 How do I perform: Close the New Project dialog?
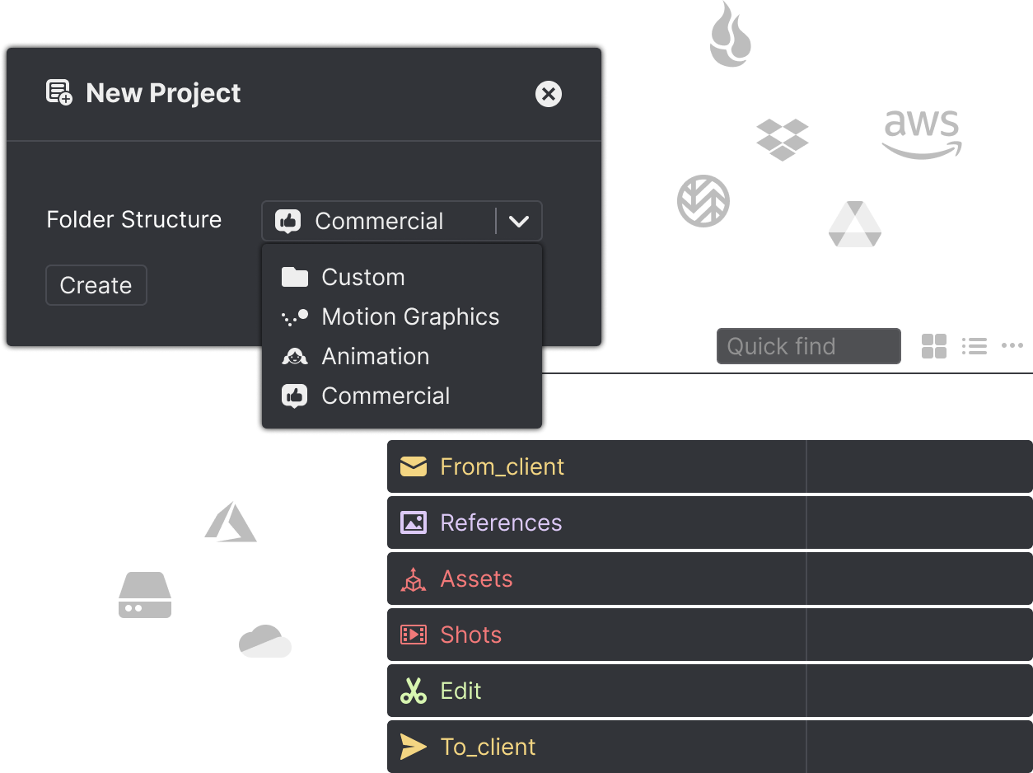tap(549, 94)
